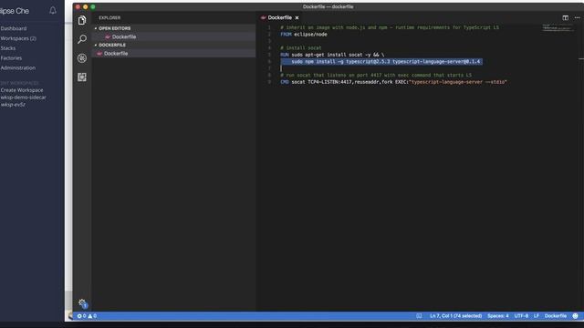Split the editor to the side
Screen dimensions: 584x328
565,17
